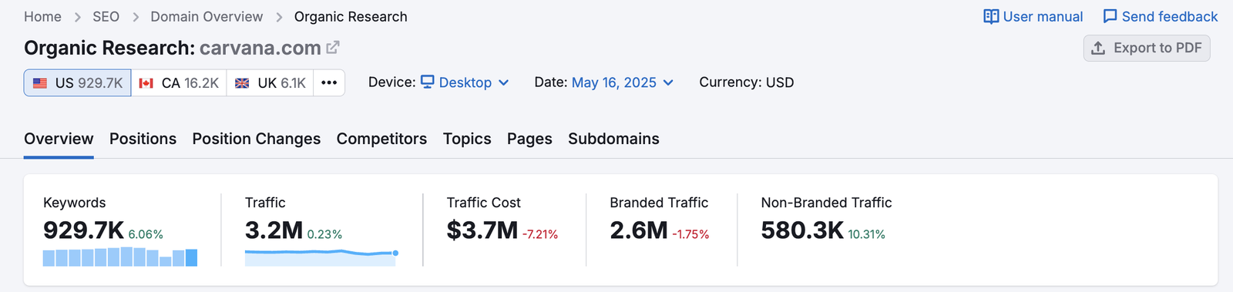Screen dimensions: 1233x292
Task: Open the Competitors tab
Action: (381, 139)
